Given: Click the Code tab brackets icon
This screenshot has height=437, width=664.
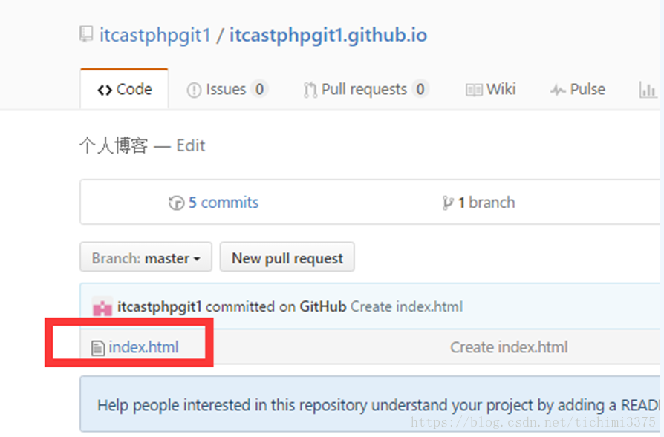Looking at the screenshot, I should click(x=105, y=90).
